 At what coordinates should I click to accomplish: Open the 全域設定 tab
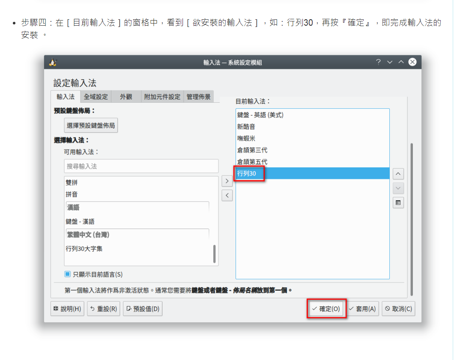point(96,97)
